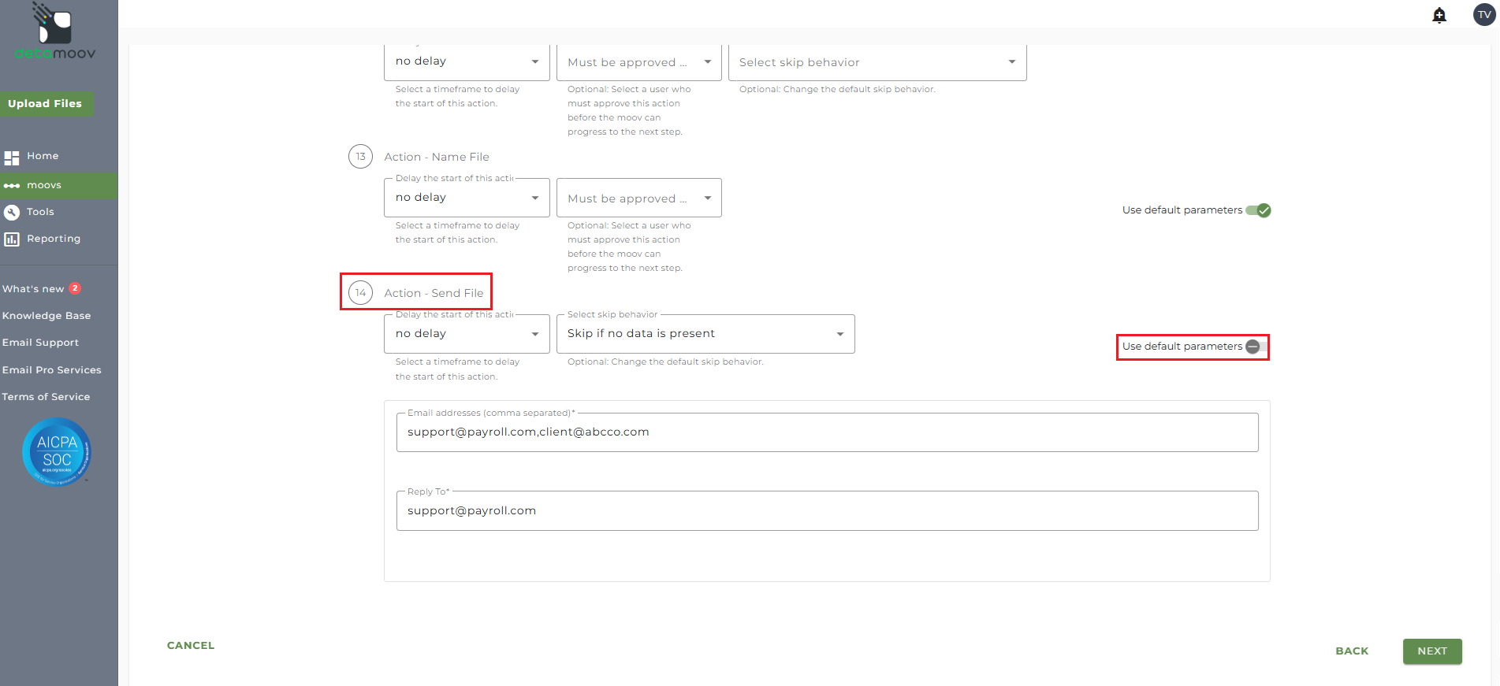Open Knowledge Base from sidebar
Viewport: 1500px width, 686px height.
47,316
